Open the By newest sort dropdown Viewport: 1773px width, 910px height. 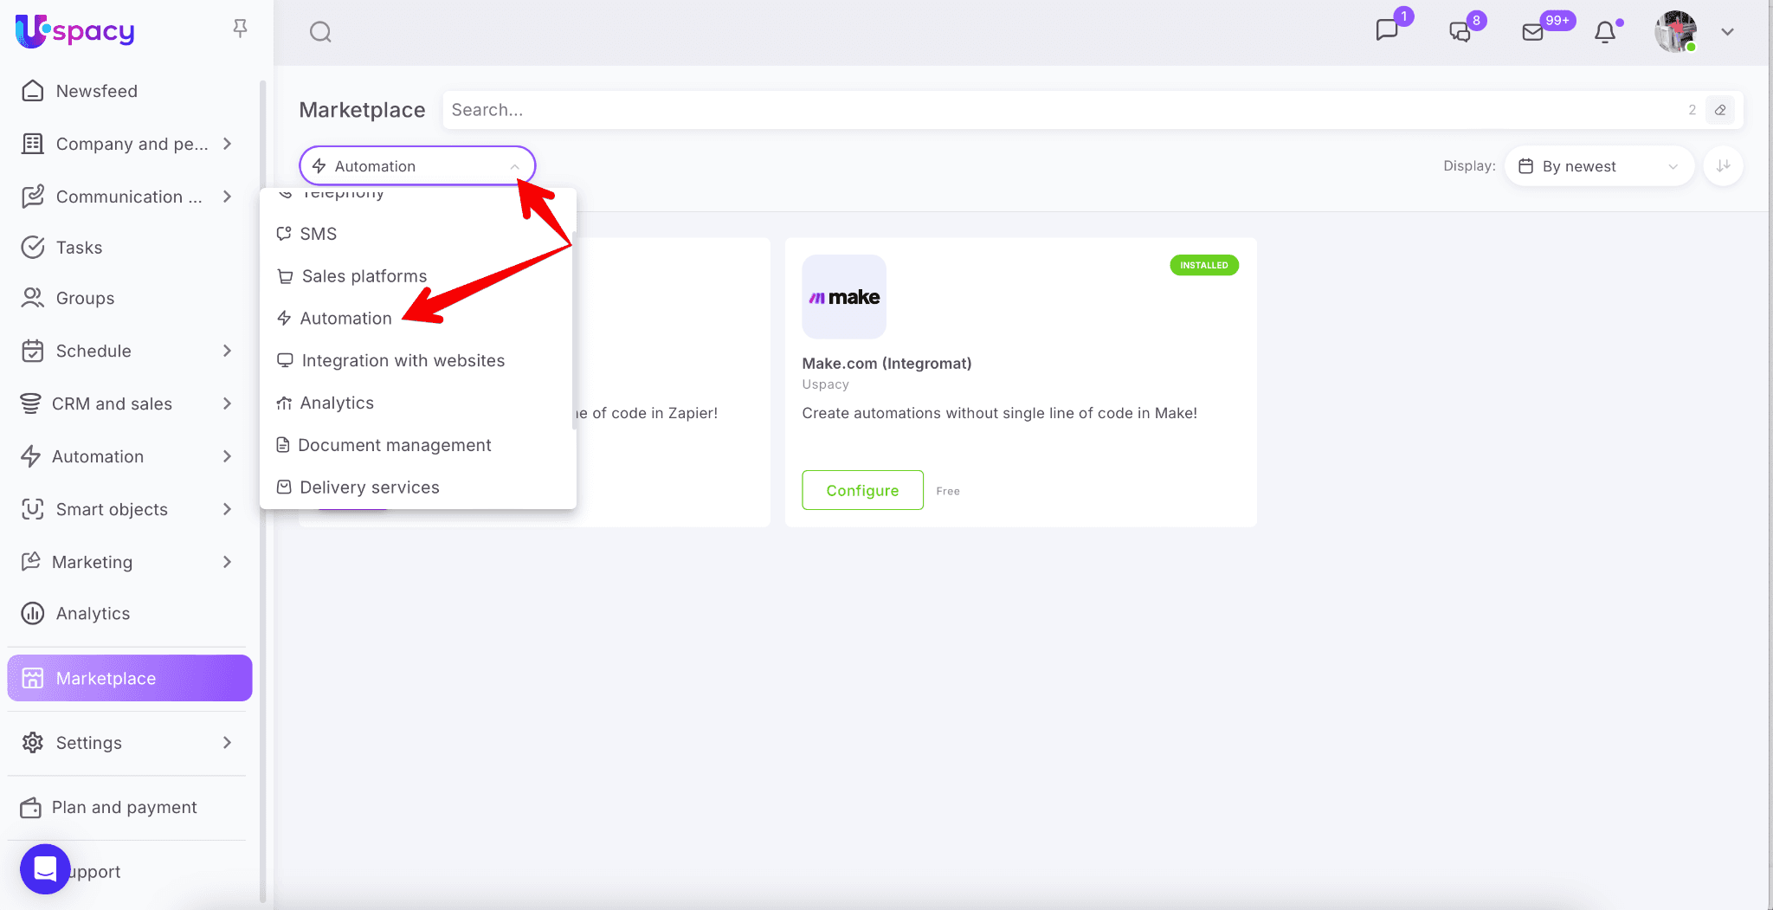coord(1599,166)
